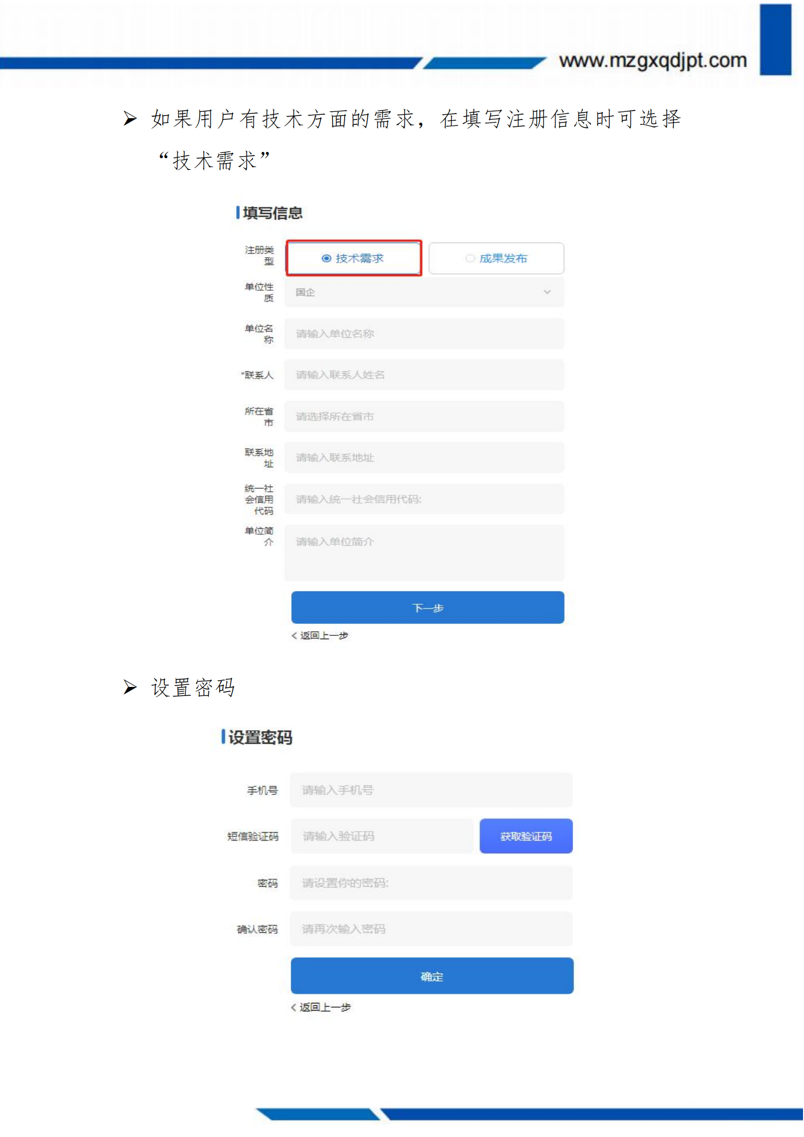Click 返回上一步 link below 确定 button
Image resolution: width=804 pixels, height=1137 pixels.
(325, 1007)
